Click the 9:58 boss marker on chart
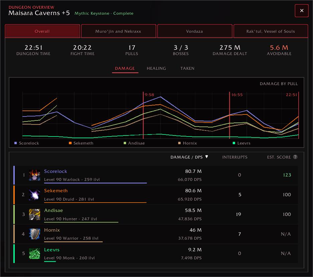The width and height of the screenshot is (313, 277). point(143,115)
